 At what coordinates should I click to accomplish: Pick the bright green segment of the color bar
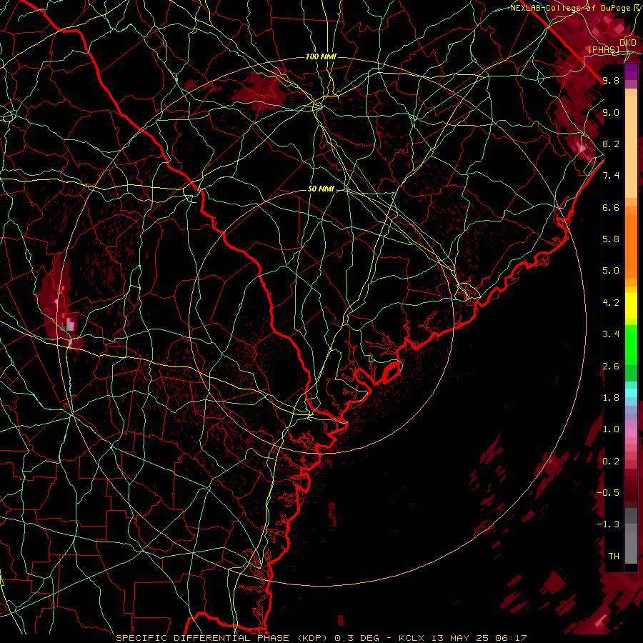pos(631,344)
